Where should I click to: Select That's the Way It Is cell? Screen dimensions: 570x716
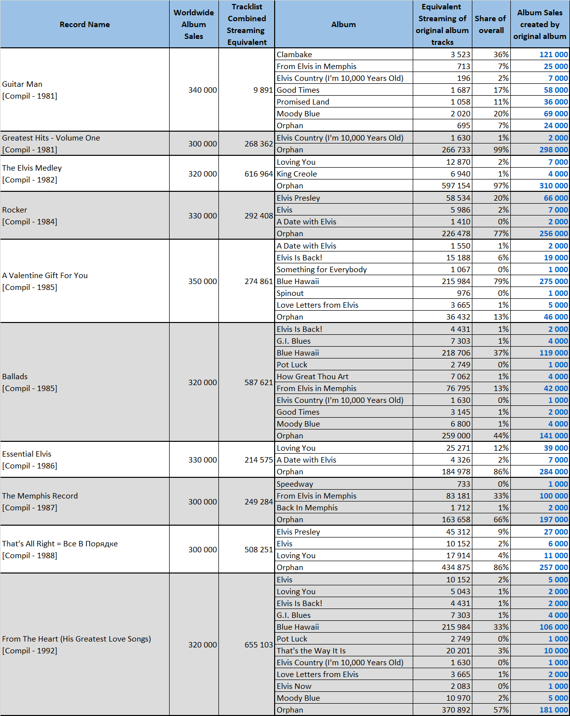coord(344,650)
